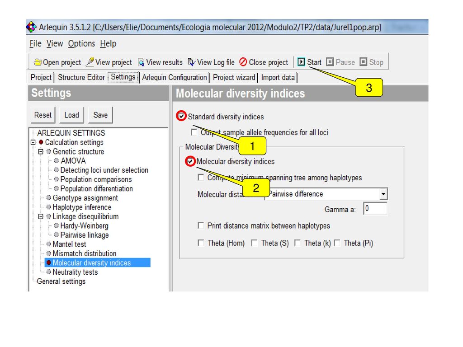Select Haplotype inference in tree
Viewport: 463px width, 347px height.
82,207
